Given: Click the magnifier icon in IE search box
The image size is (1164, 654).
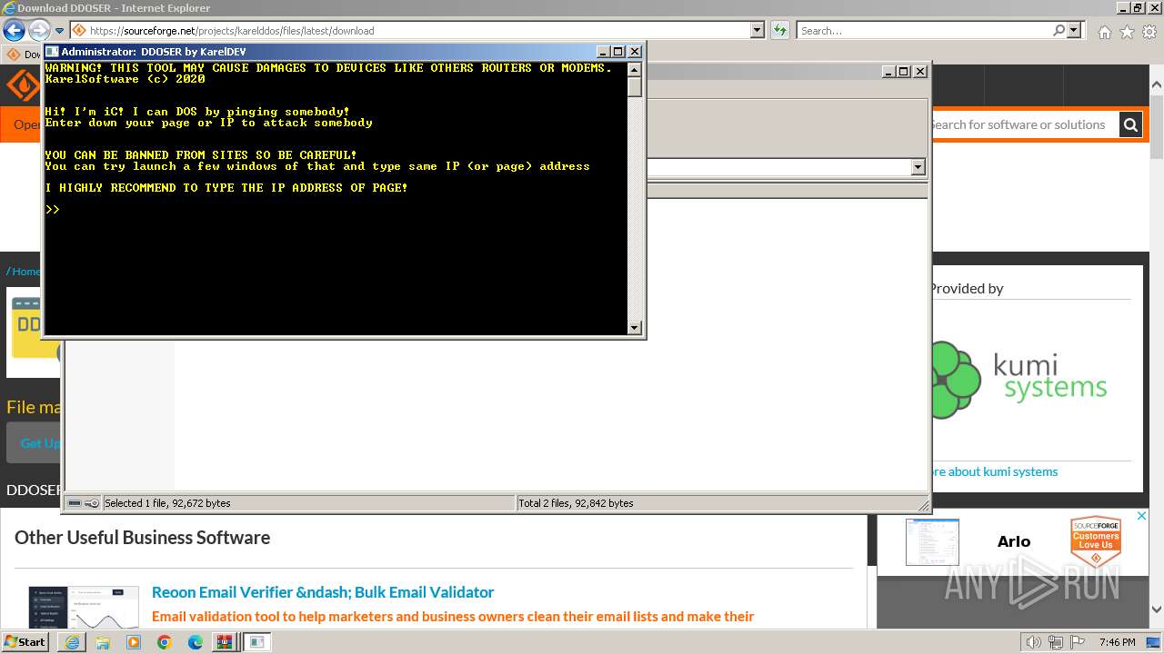Looking at the screenshot, I should [1059, 30].
